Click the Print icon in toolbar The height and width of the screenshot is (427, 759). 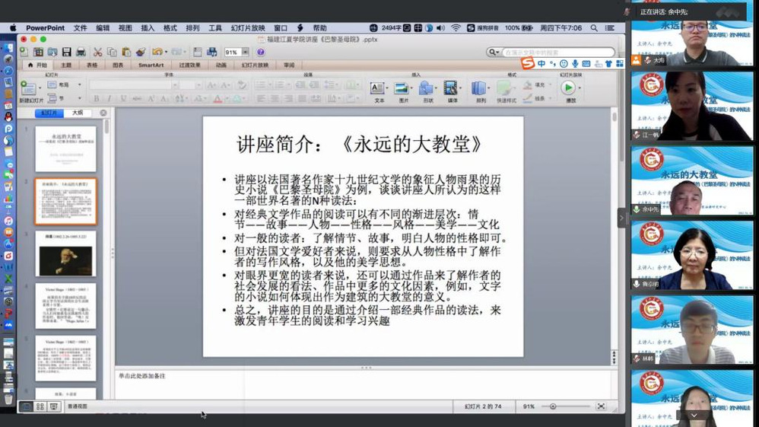(79, 53)
